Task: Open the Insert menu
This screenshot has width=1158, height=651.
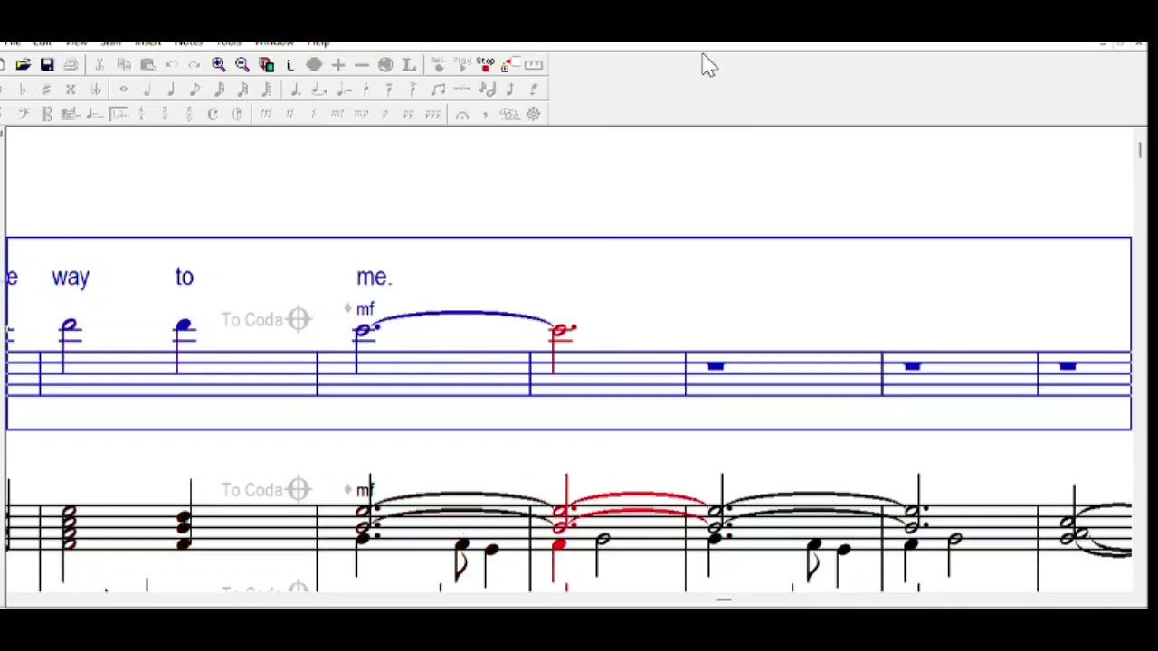Action: pos(147,42)
